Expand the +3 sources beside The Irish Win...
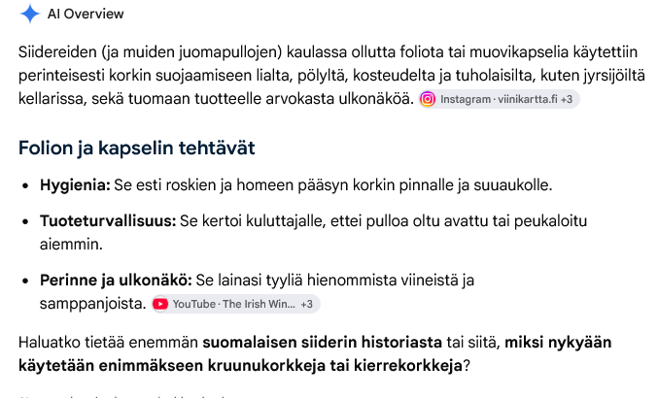 pos(307,304)
